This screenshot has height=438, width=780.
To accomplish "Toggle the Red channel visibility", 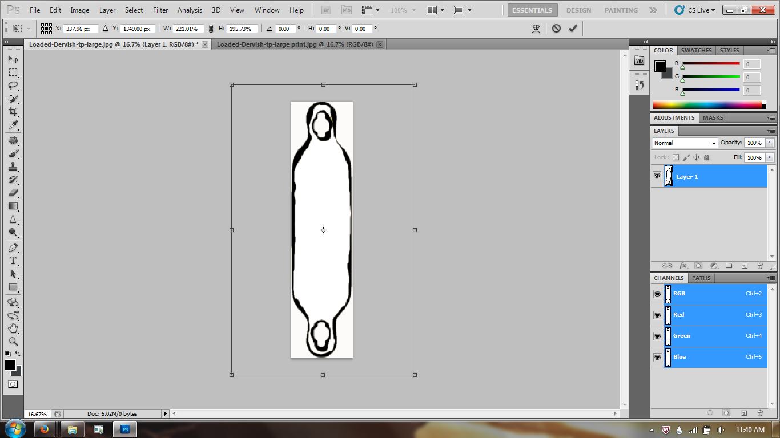I will (x=657, y=315).
